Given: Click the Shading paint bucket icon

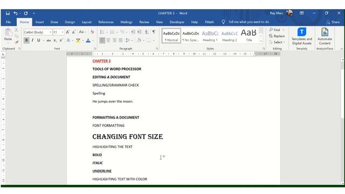Looking at the screenshot, I should (x=139, y=40).
